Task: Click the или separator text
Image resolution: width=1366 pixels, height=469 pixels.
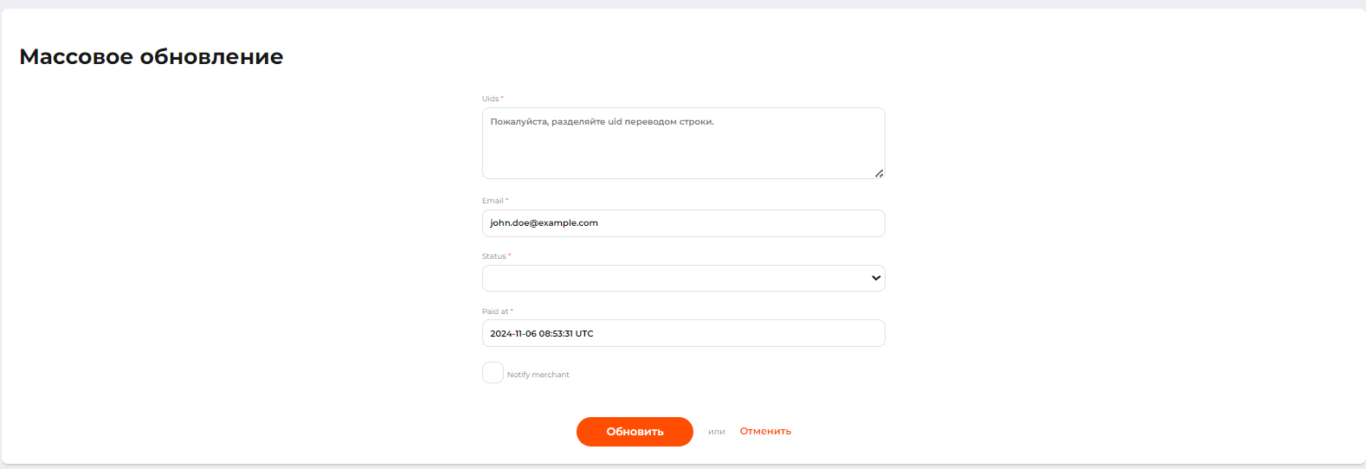Action: [716, 432]
